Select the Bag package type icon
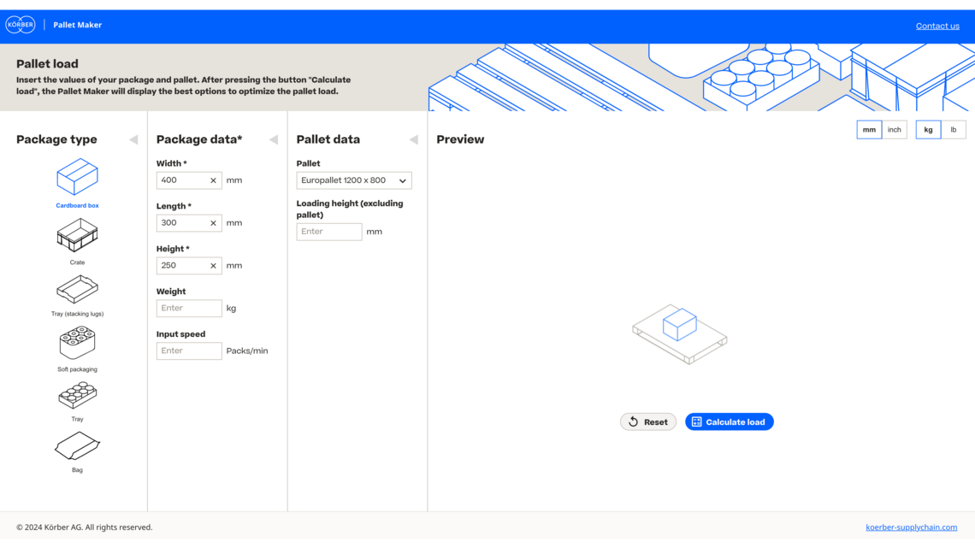This screenshot has width=975, height=548. coord(77,446)
